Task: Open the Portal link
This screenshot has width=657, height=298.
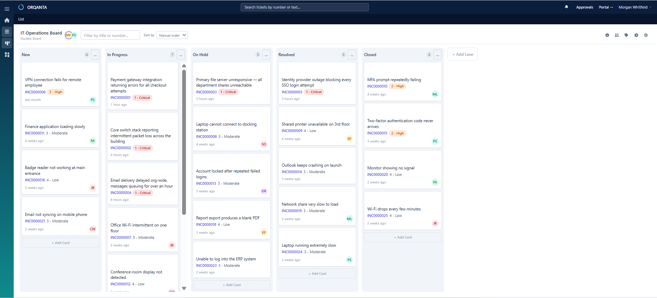Action: pyautogui.click(x=606, y=7)
